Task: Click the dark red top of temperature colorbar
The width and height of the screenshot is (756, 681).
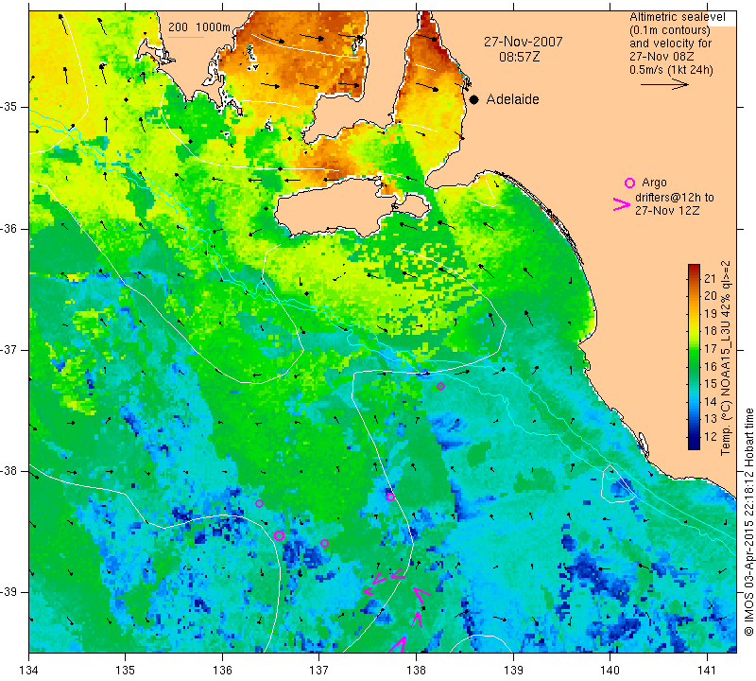Action: (x=694, y=268)
